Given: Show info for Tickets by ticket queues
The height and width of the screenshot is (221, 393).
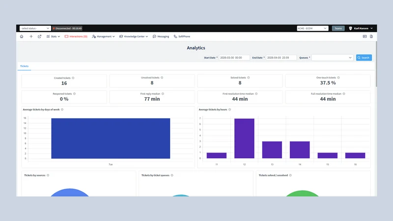Looking at the screenshot, I should tap(172, 175).
